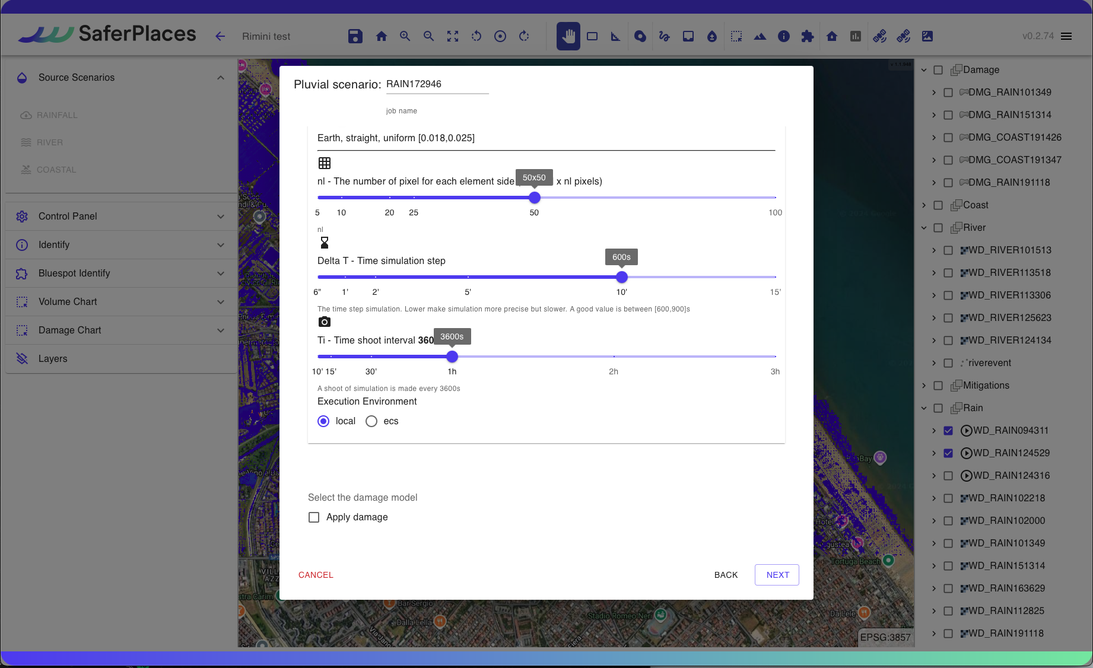This screenshot has height=668, width=1093.
Task: Click the zoom in magnifier icon
Action: tap(405, 36)
